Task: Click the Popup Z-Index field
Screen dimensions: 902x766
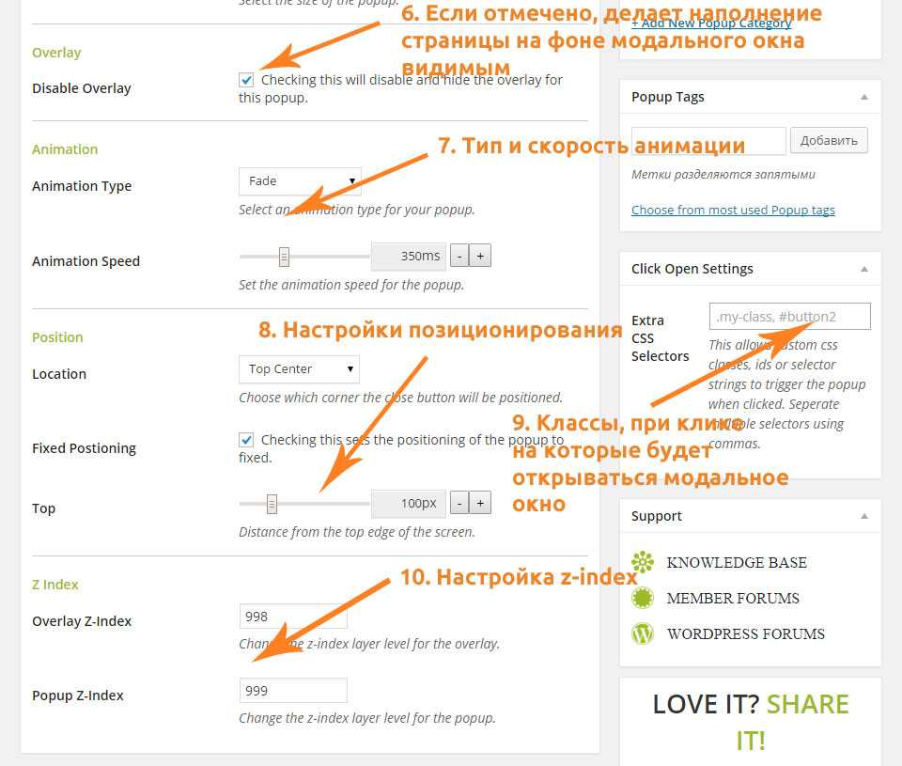Action: tap(293, 691)
